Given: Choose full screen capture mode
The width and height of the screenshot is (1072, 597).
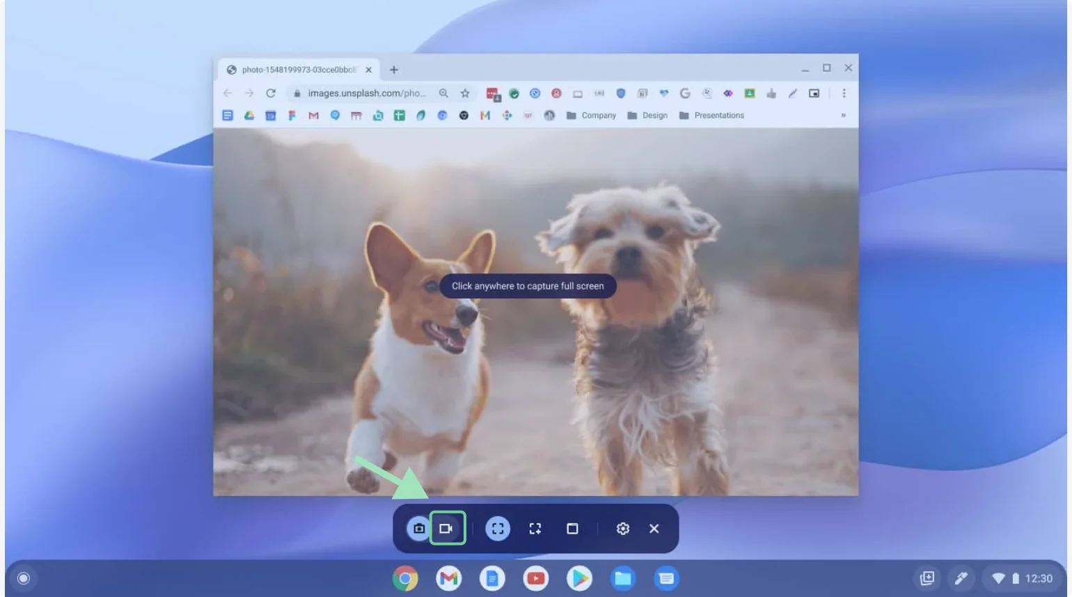Looking at the screenshot, I should click(x=497, y=528).
